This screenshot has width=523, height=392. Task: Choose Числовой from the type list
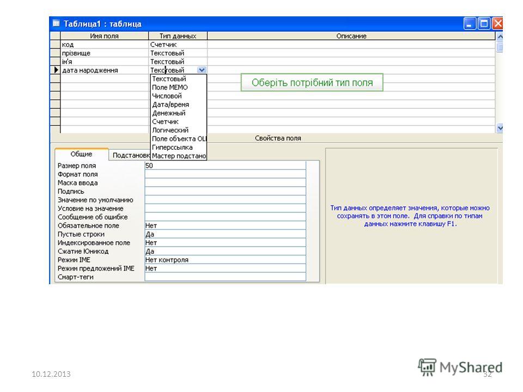179,96
